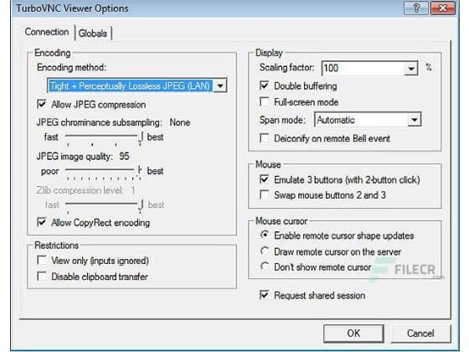The height and width of the screenshot is (352, 469).
Task: Select Draw remote cursor on the server
Action: pyautogui.click(x=265, y=251)
